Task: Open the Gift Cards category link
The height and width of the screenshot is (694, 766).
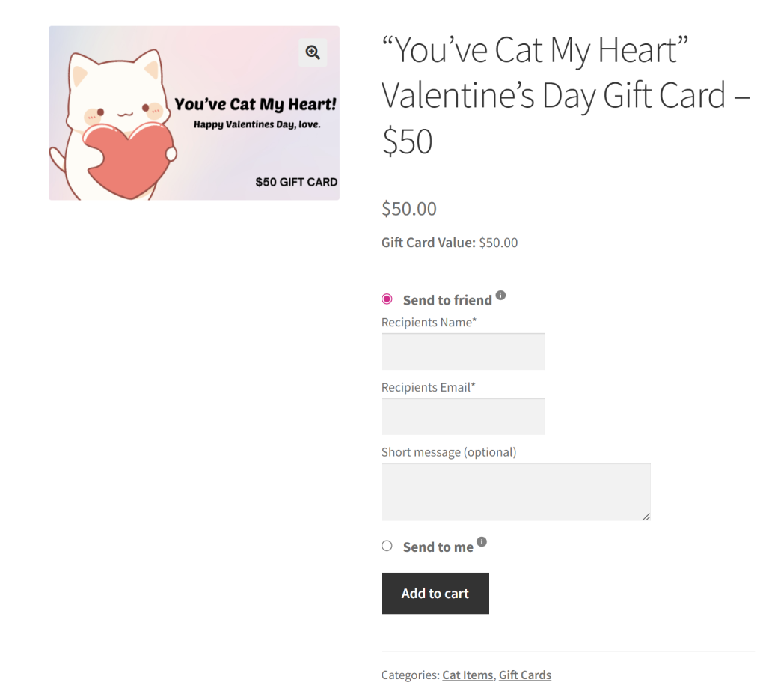Action: [x=524, y=675]
